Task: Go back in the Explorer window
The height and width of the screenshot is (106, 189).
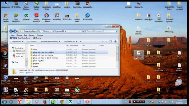Action: (x=11, y=31)
